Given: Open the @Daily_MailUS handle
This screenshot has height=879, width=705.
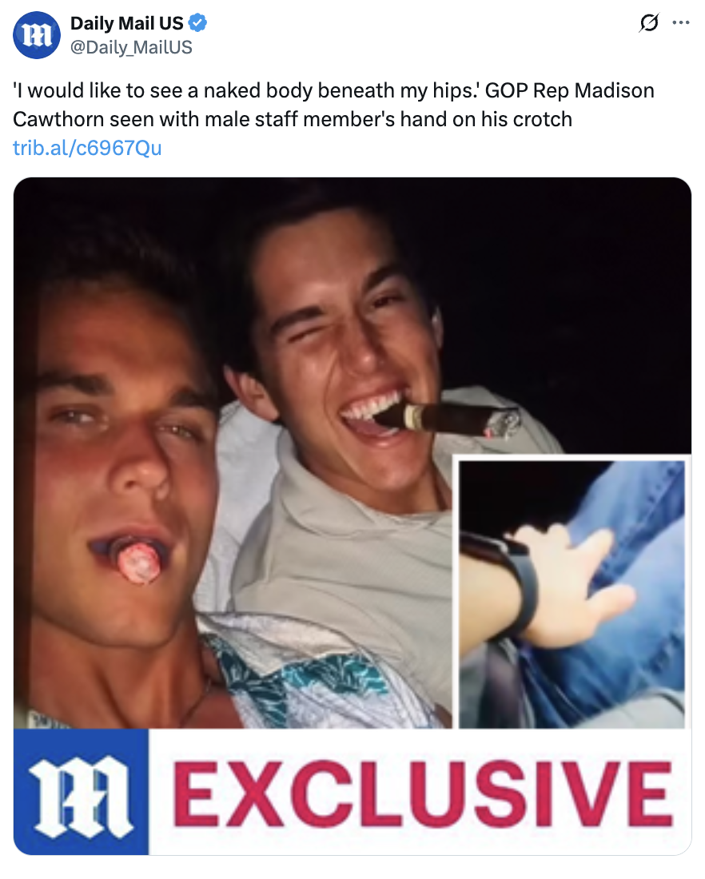Looking at the screenshot, I should coord(131,47).
